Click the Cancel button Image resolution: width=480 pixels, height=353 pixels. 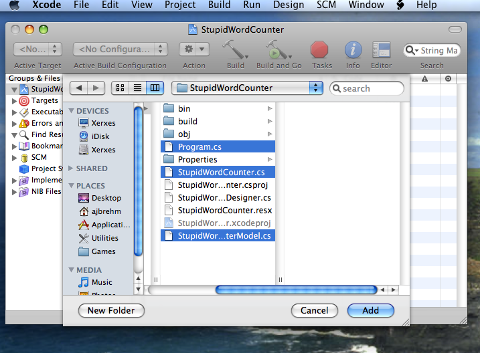(315, 310)
